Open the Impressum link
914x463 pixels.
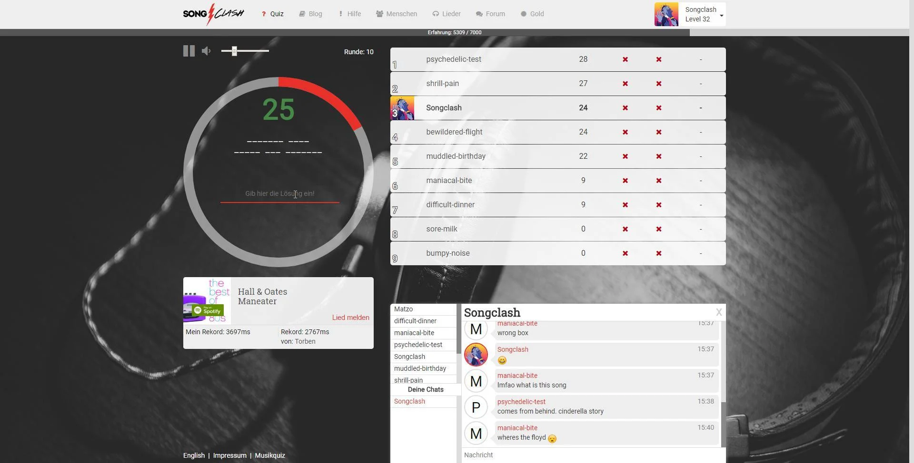(230, 455)
